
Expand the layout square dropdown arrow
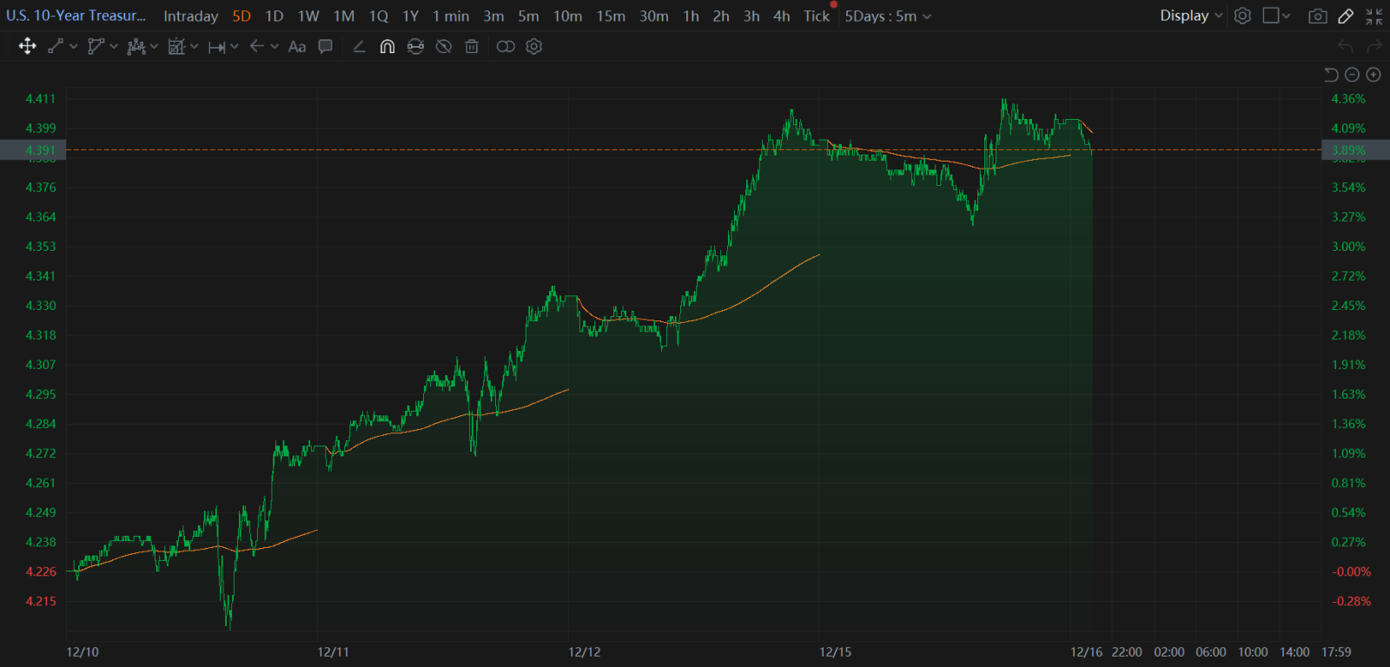click(x=1287, y=16)
